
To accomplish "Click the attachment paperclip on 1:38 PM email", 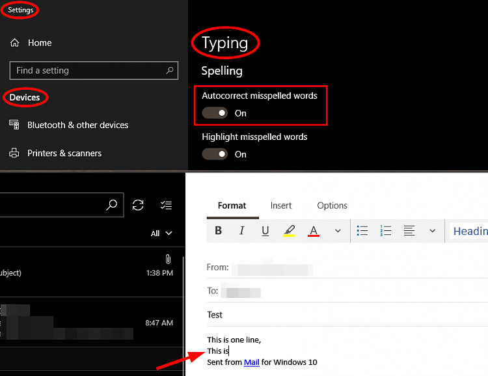I will pos(168,259).
